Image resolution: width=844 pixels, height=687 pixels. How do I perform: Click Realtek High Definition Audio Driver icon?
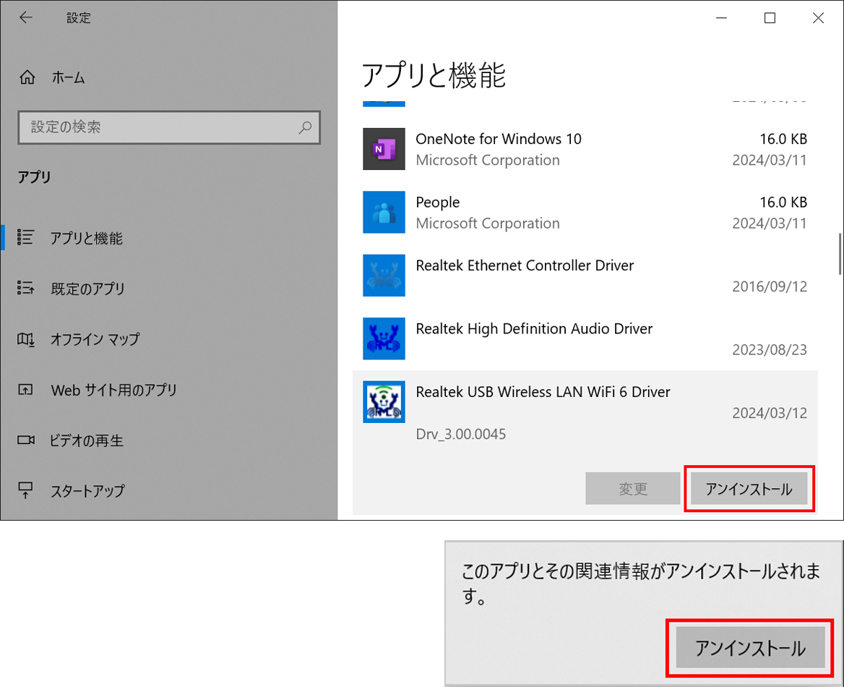point(384,338)
